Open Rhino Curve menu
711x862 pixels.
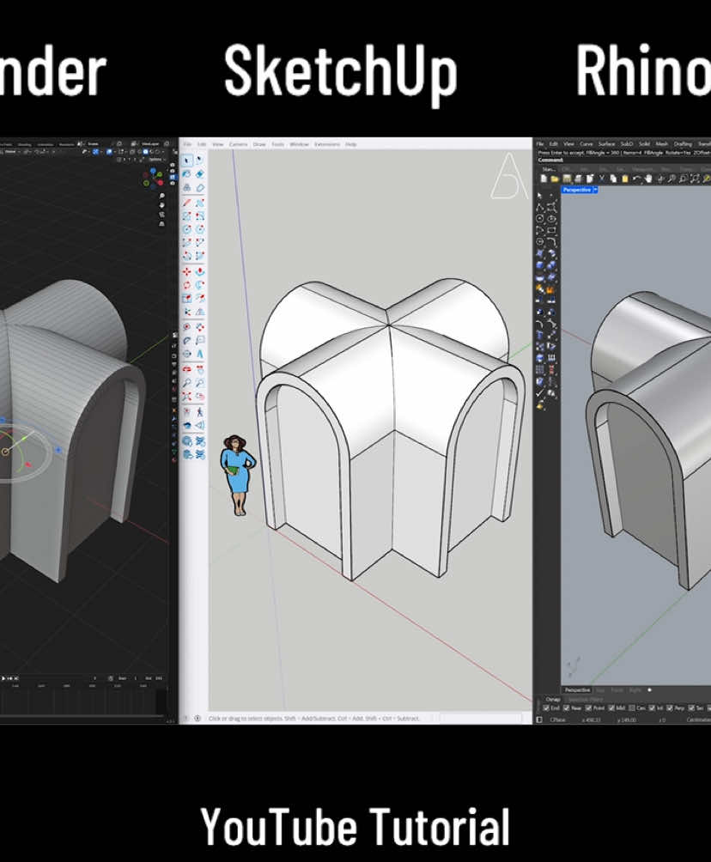[586, 144]
